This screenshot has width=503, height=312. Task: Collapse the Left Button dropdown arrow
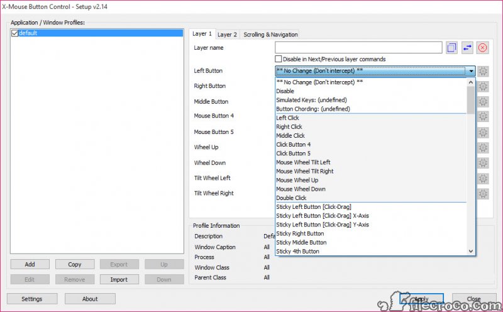[x=470, y=71]
